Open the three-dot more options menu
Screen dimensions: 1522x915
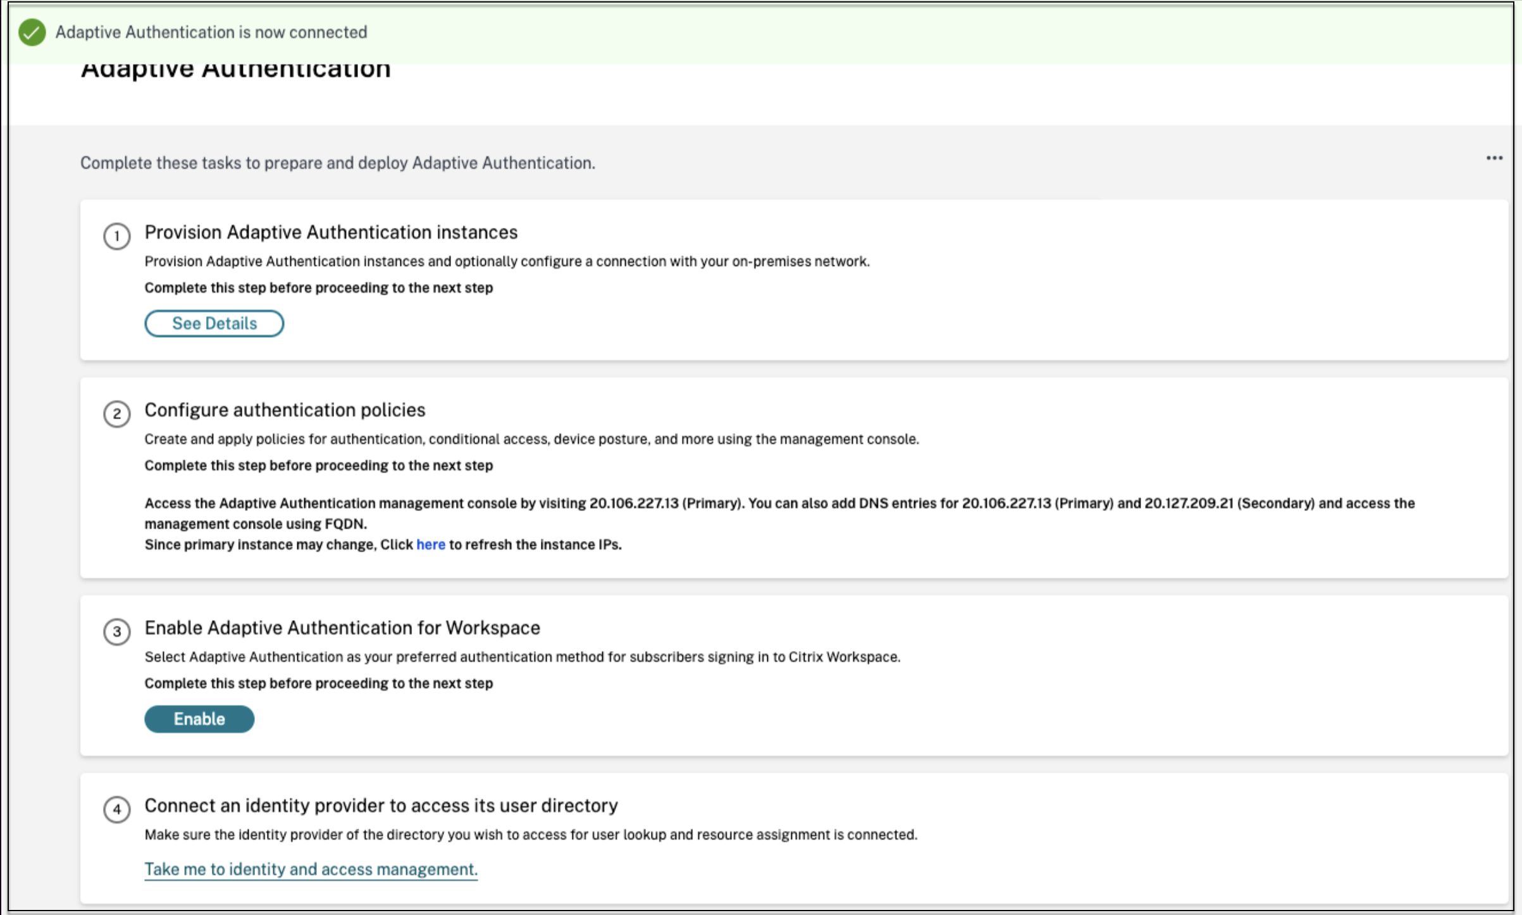click(x=1494, y=158)
